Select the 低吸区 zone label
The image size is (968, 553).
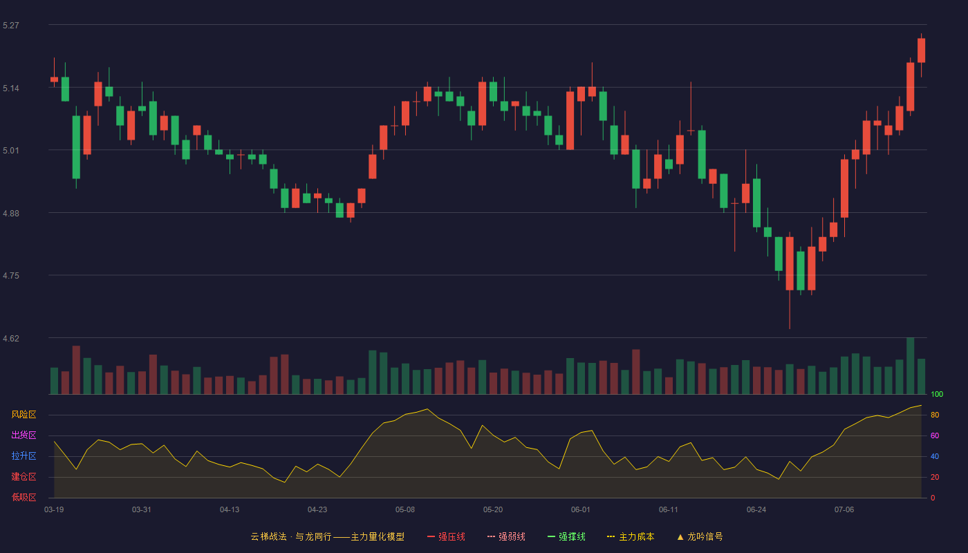click(24, 497)
